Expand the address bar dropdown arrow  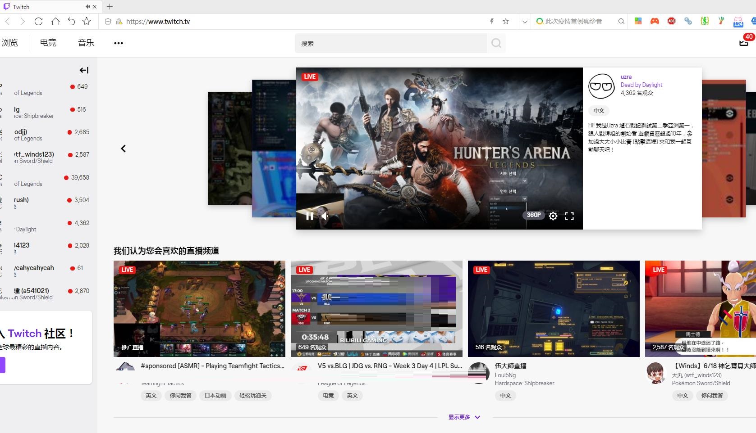coord(525,21)
